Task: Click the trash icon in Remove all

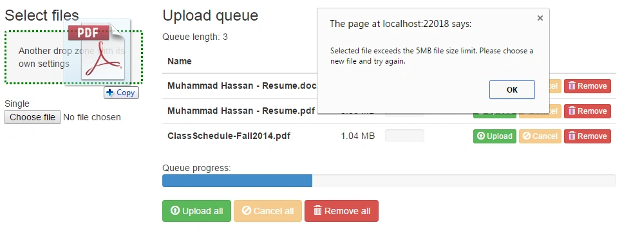Action: click(x=317, y=211)
